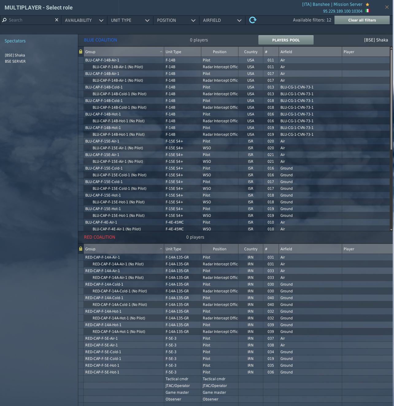This screenshot has width=394, height=406.
Task: Click the ITA Banshee Mission Server name
Action: [332, 4]
